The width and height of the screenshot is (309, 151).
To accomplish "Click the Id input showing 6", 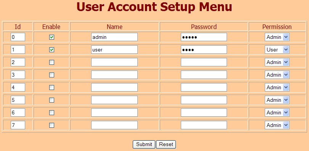I will coord(18,112).
